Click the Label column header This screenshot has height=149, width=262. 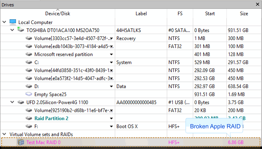coord(141,14)
